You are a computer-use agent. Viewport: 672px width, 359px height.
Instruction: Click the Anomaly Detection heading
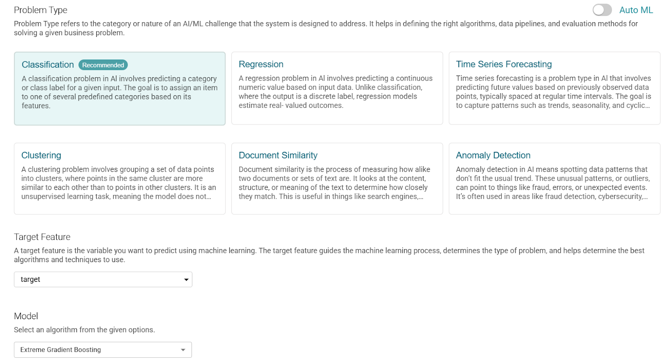click(493, 155)
